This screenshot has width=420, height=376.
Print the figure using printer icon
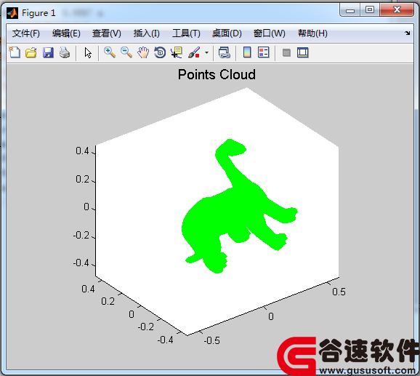click(65, 52)
